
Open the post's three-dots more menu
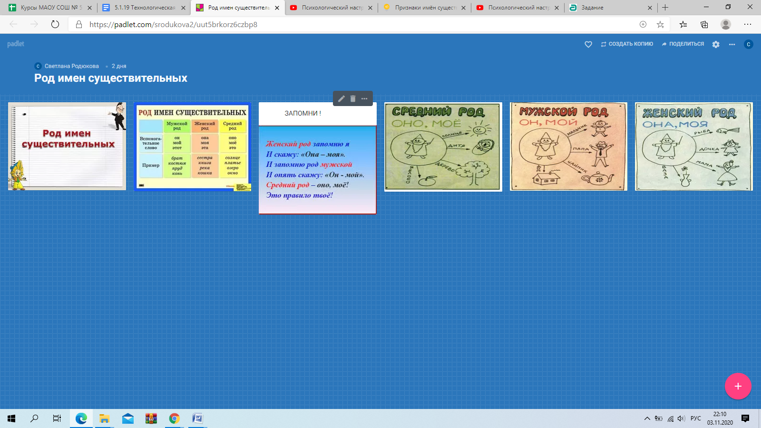point(364,99)
